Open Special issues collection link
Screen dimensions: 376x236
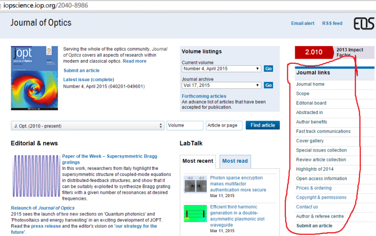click(321, 150)
